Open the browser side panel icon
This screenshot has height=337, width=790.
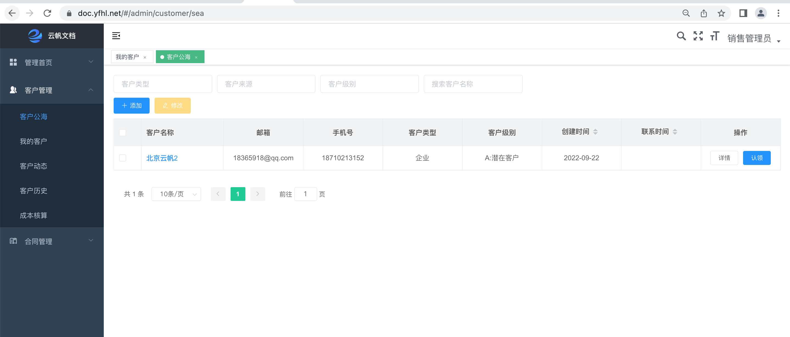pyautogui.click(x=743, y=13)
